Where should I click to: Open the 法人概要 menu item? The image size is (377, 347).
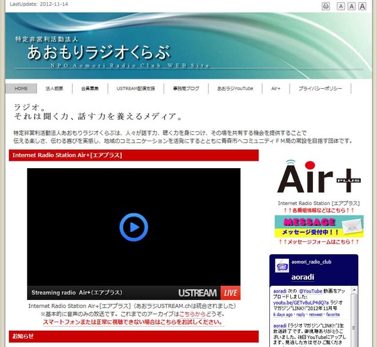pos(55,88)
